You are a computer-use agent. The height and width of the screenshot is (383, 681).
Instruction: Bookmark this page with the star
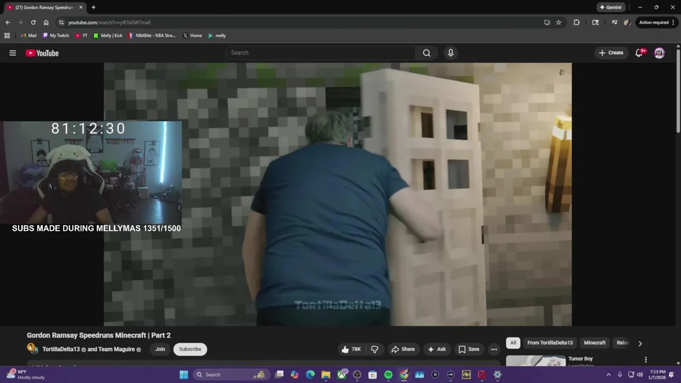(559, 22)
